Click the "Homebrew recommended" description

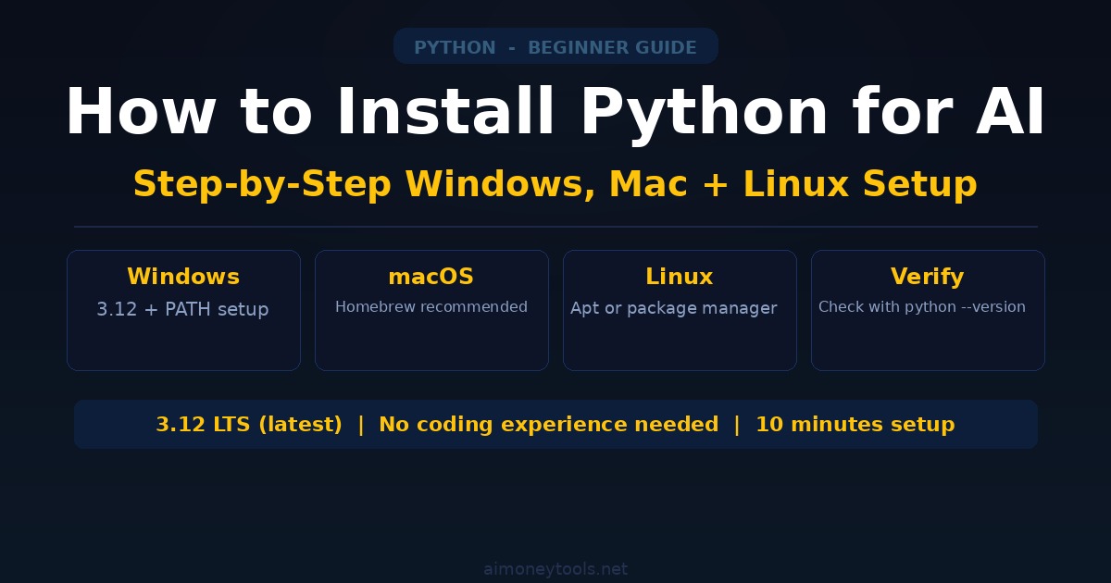(431, 307)
